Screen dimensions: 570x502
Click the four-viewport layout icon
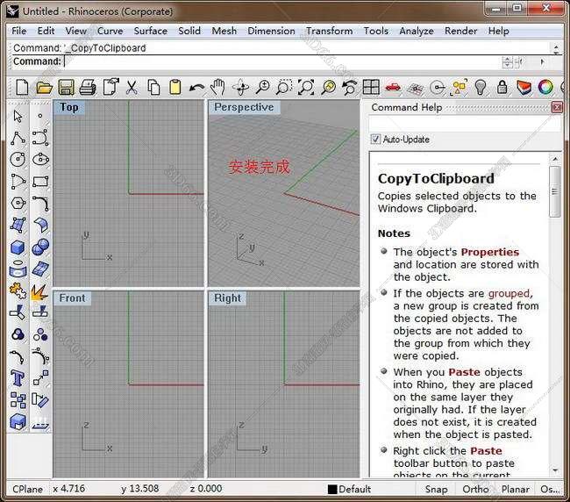click(x=371, y=87)
